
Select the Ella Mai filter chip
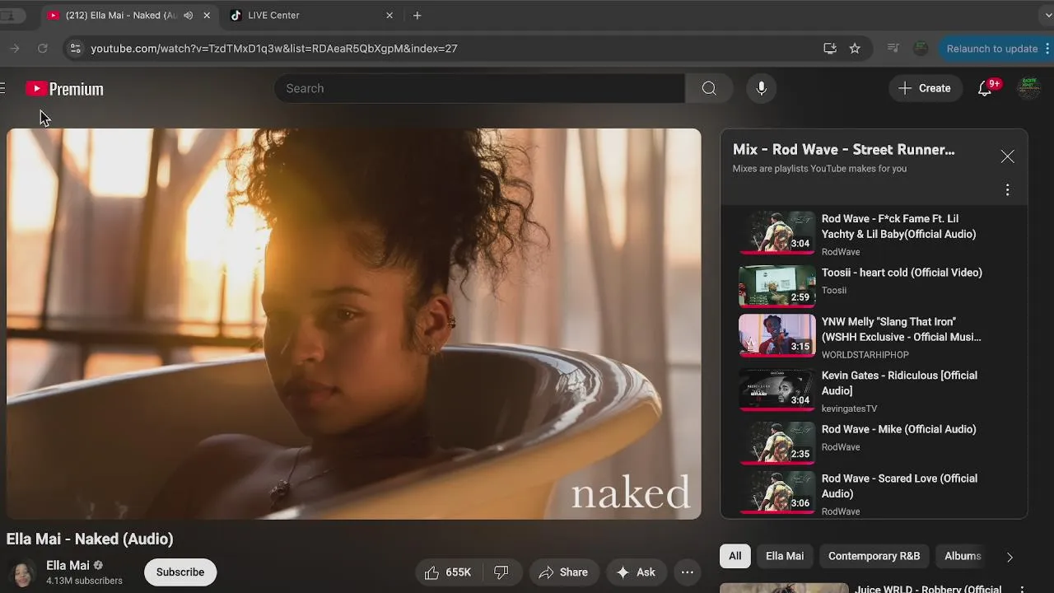click(785, 556)
